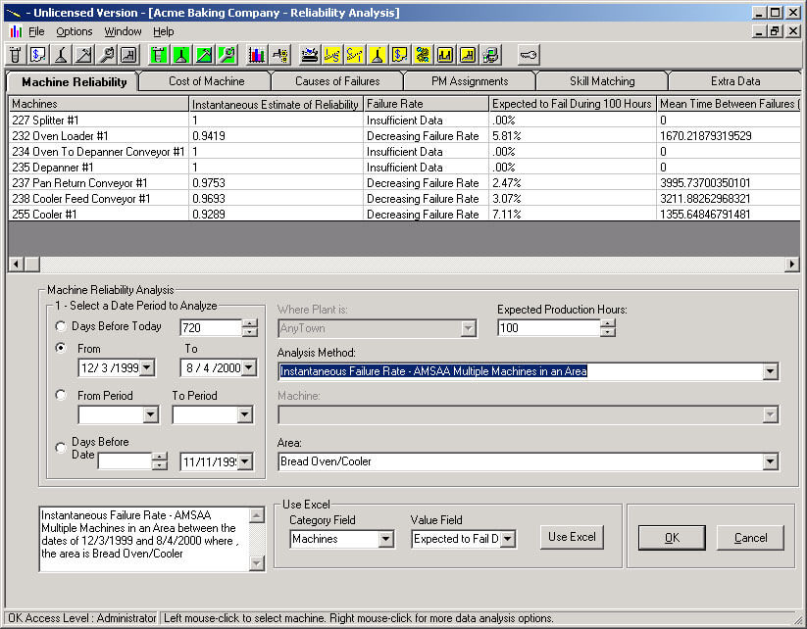Click the Days Before Today value field

[x=211, y=328]
